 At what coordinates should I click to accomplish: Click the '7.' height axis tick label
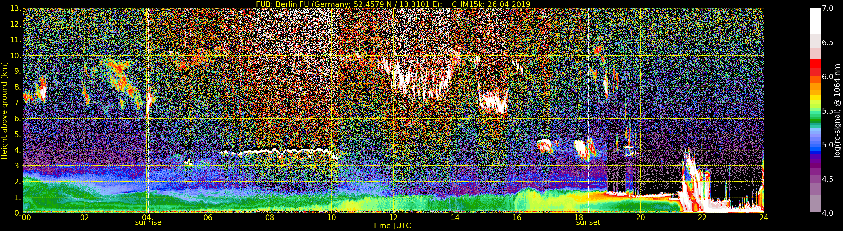point(17,103)
